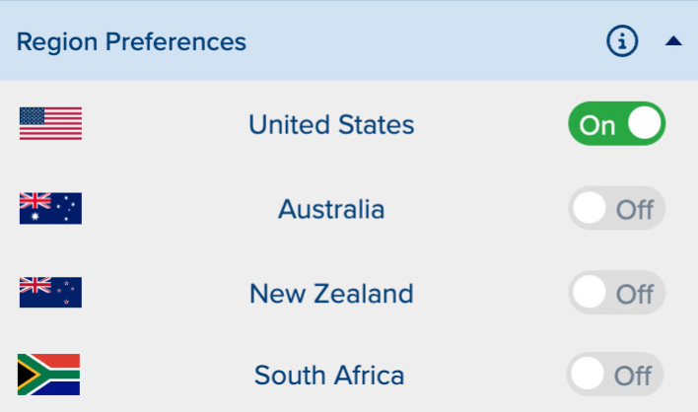
Task: Click the 'Off' text beside New Zealand
Action: click(635, 294)
